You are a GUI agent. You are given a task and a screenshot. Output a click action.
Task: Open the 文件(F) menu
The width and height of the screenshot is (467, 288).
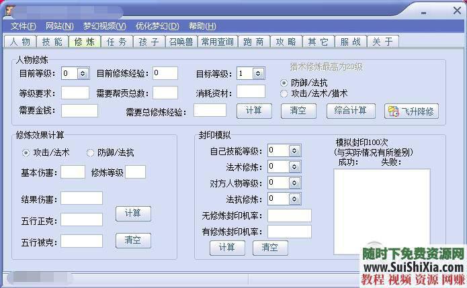click(24, 26)
